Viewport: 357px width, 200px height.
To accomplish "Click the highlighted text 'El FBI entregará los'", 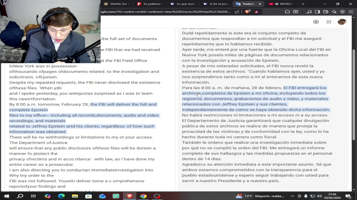I will pos(305,88).
